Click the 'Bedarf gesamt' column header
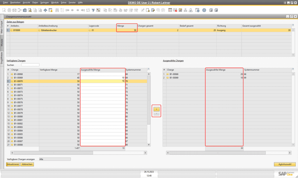 point(198,26)
